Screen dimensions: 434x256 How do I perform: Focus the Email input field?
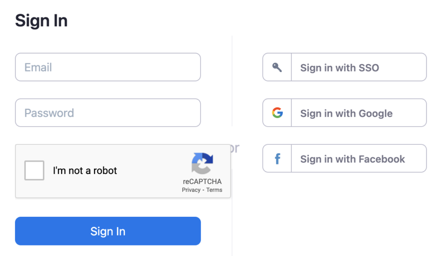pos(108,67)
